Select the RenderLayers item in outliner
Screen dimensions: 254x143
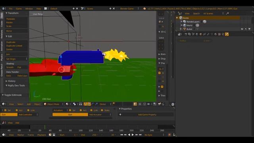click(x=193, y=21)
